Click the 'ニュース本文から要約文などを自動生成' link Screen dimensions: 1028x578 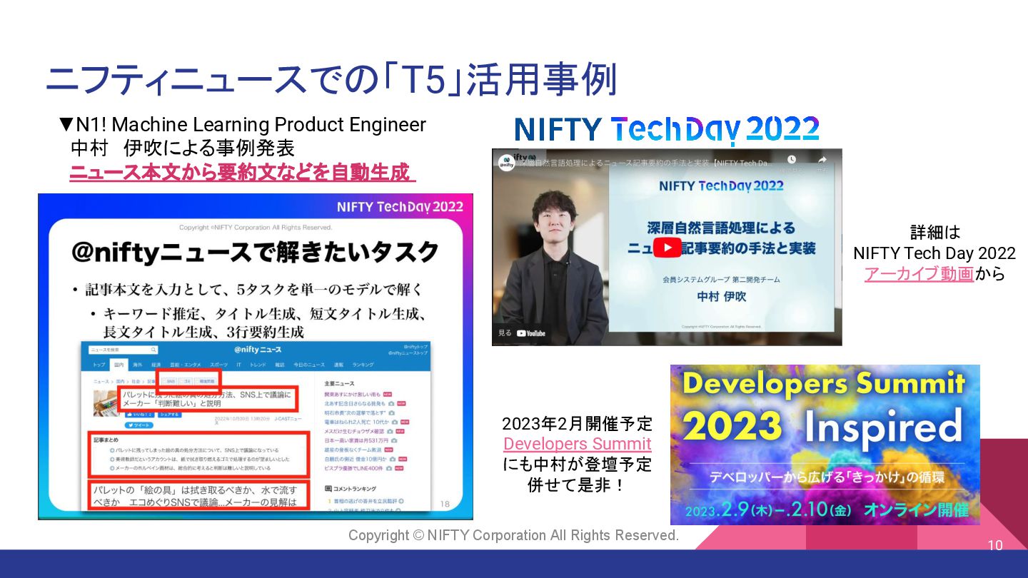[242, 172]
